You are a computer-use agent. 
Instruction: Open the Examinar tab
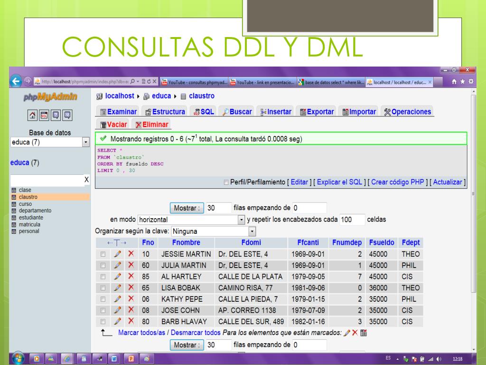coord(118,112)
